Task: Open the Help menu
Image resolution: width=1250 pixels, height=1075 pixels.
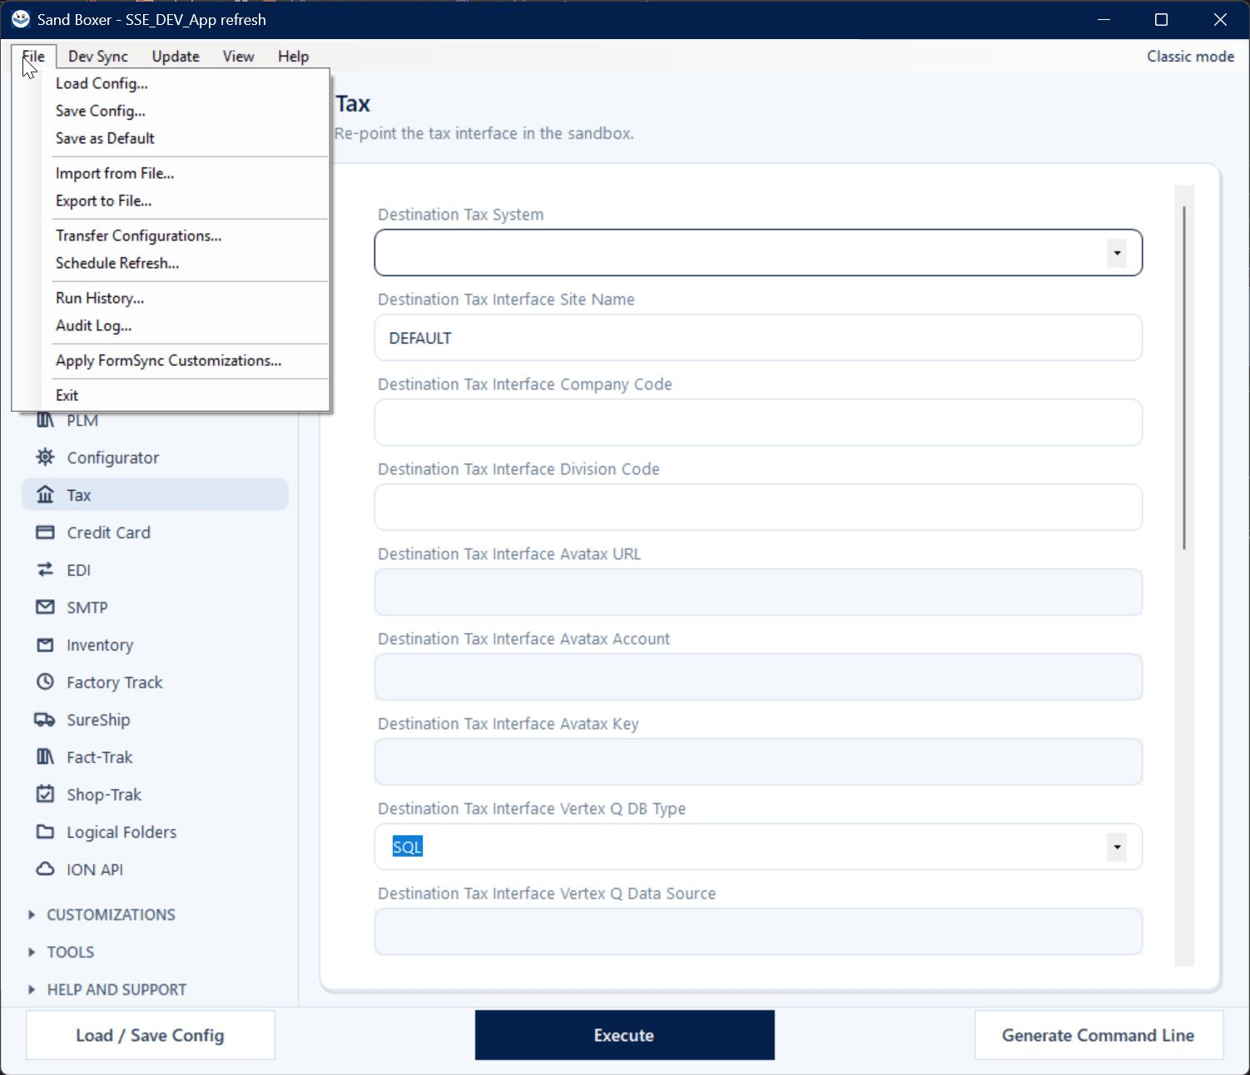Action: tap(293, 57)
